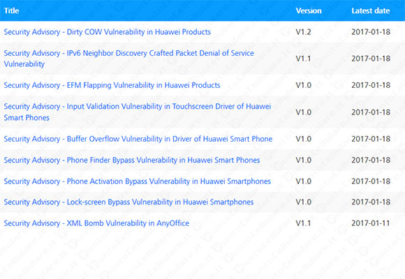
Task: Select date 2017-01-18 in Lock-screen Bypass row
Action: pyautogui.click(x=371, y=202)
